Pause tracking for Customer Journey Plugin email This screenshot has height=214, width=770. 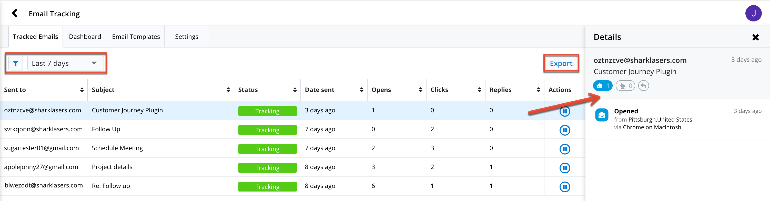coord(564,111)
